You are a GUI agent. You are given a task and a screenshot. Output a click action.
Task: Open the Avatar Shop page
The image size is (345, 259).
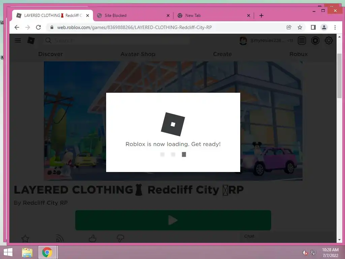click(x=138, y=54)
